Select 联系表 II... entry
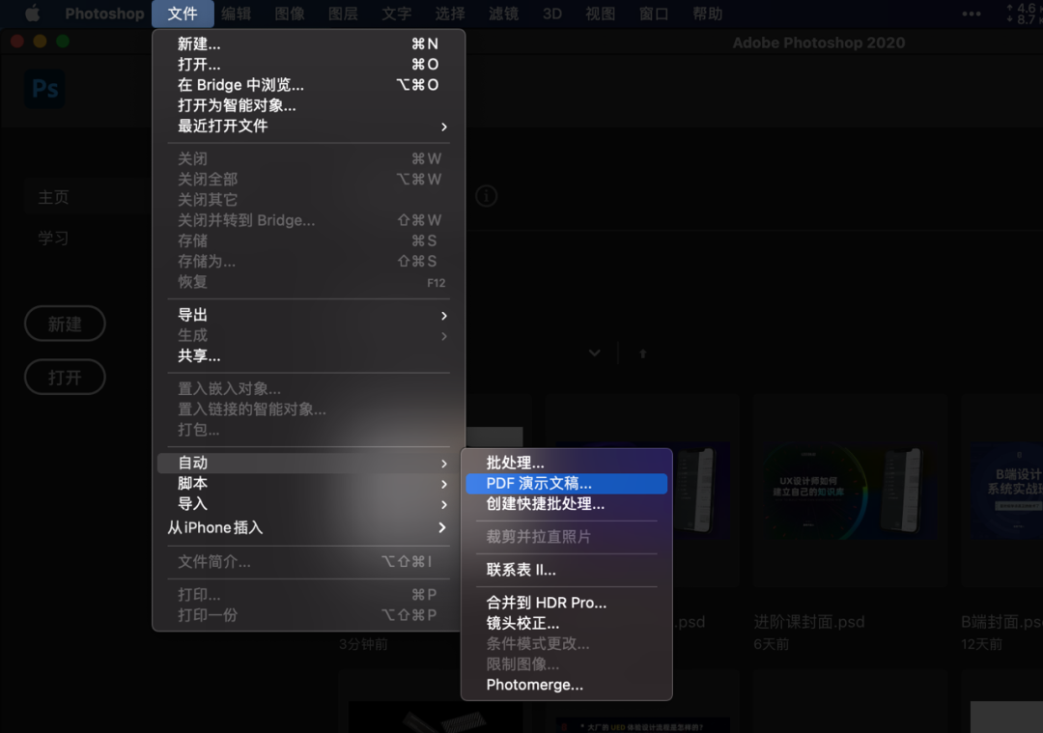1043x733 pixels. tap(567, 570)
